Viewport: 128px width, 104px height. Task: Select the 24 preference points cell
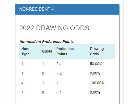pos(58,64)
